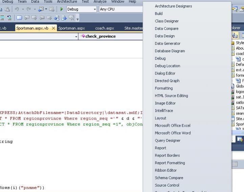244x192 pixels.
Task: Open the Undo history dropdown arrow
Action: tap(23, 9)
